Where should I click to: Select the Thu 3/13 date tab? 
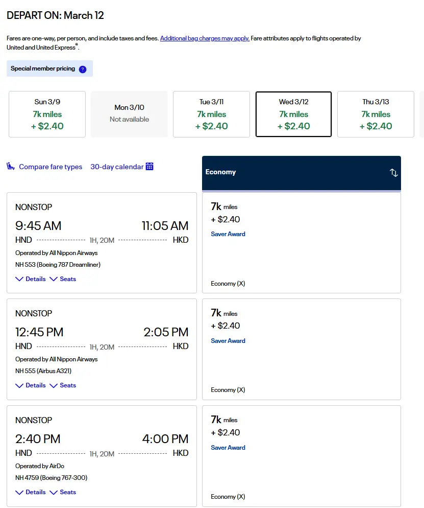(376, 114)
